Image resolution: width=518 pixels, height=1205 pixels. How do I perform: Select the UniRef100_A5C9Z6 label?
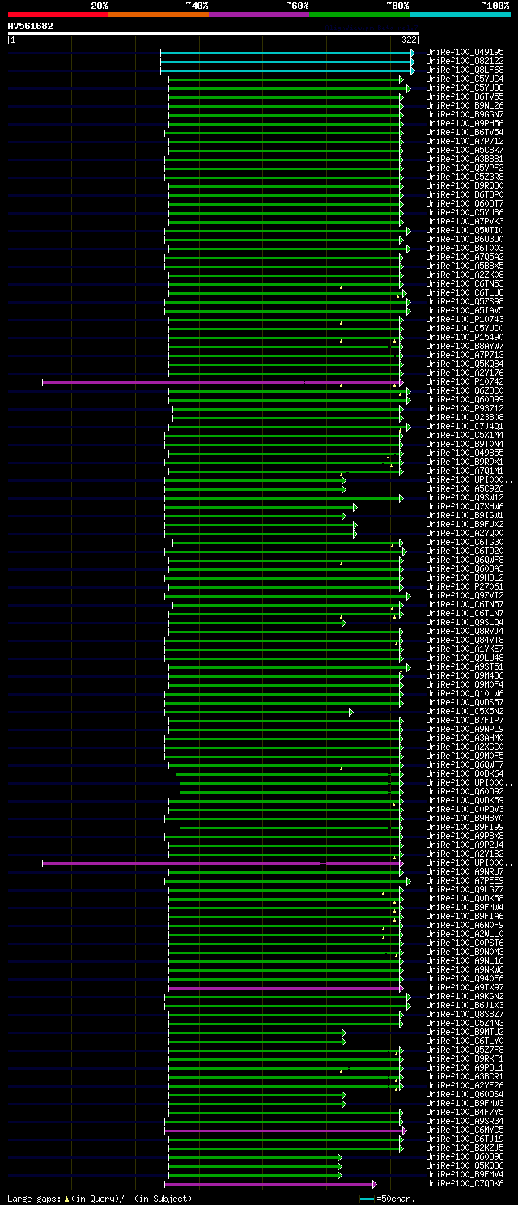click(465, 488)
